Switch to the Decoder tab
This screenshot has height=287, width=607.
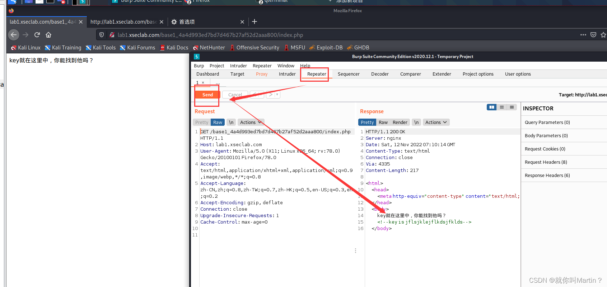(x=380, y=74)
